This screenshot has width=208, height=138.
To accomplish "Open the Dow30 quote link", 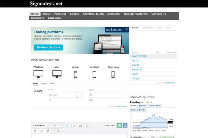I will pos(136,65).
